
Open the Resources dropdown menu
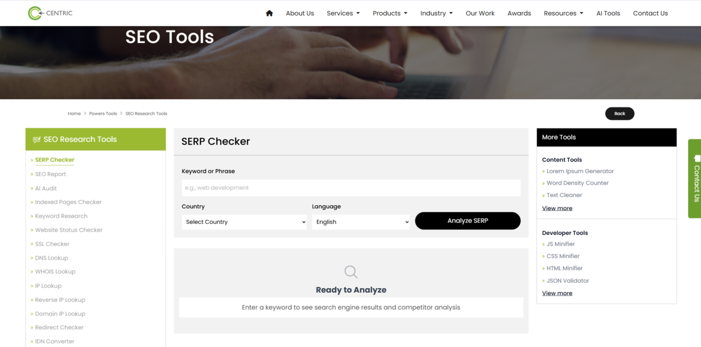click(x=563, y=13)
